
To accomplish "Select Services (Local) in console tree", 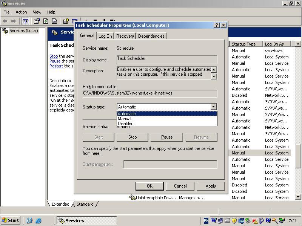I will (24, 31).
